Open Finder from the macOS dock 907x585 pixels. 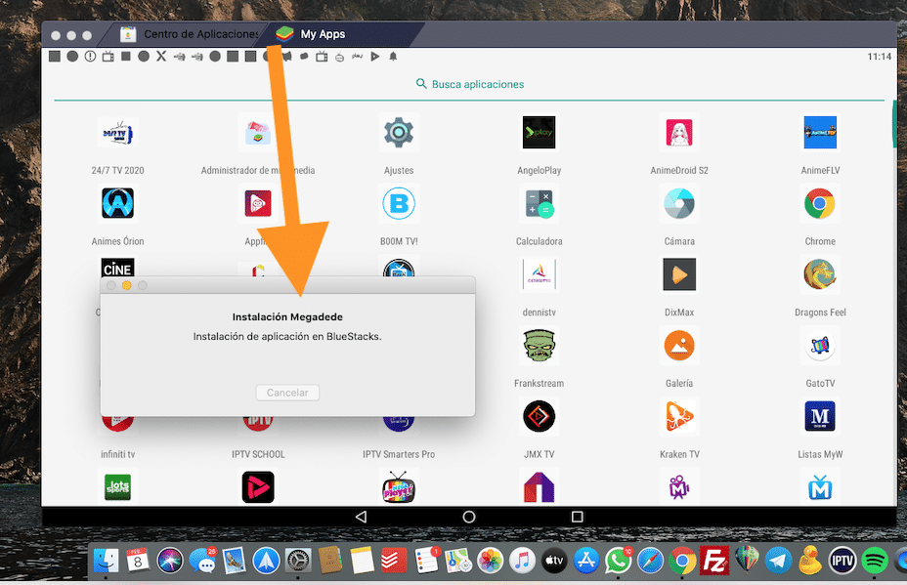point(105,561)
